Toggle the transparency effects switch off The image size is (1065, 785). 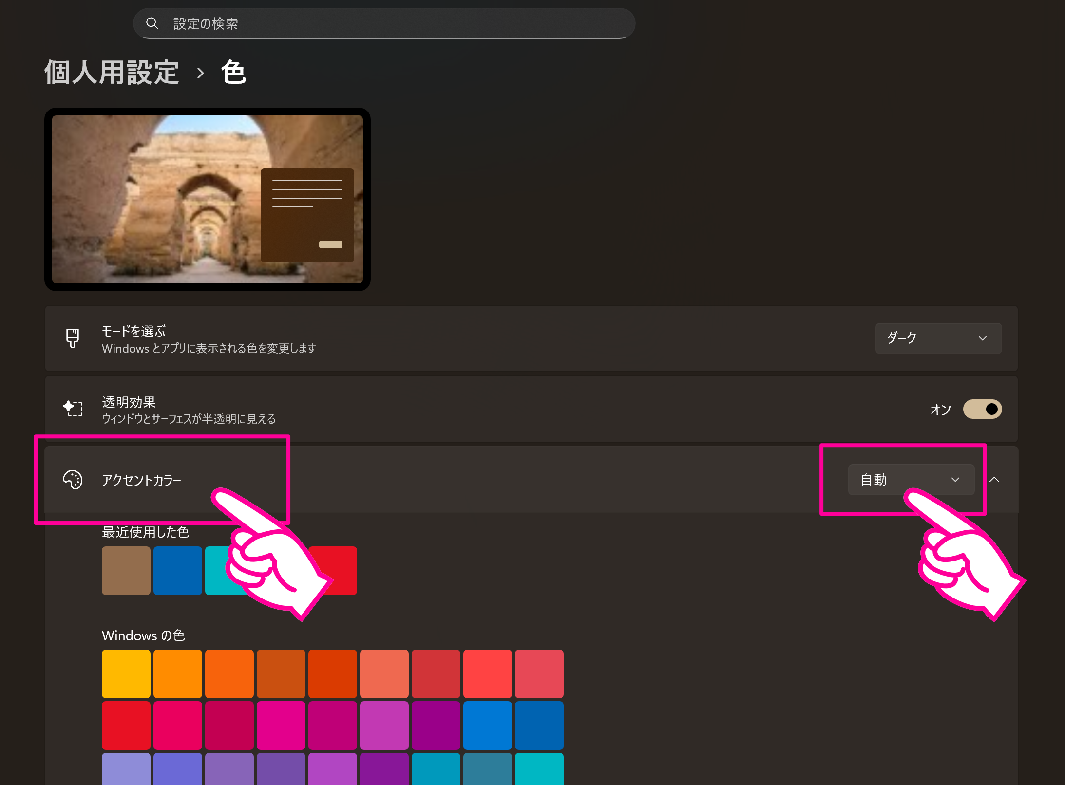click(982, 409)
